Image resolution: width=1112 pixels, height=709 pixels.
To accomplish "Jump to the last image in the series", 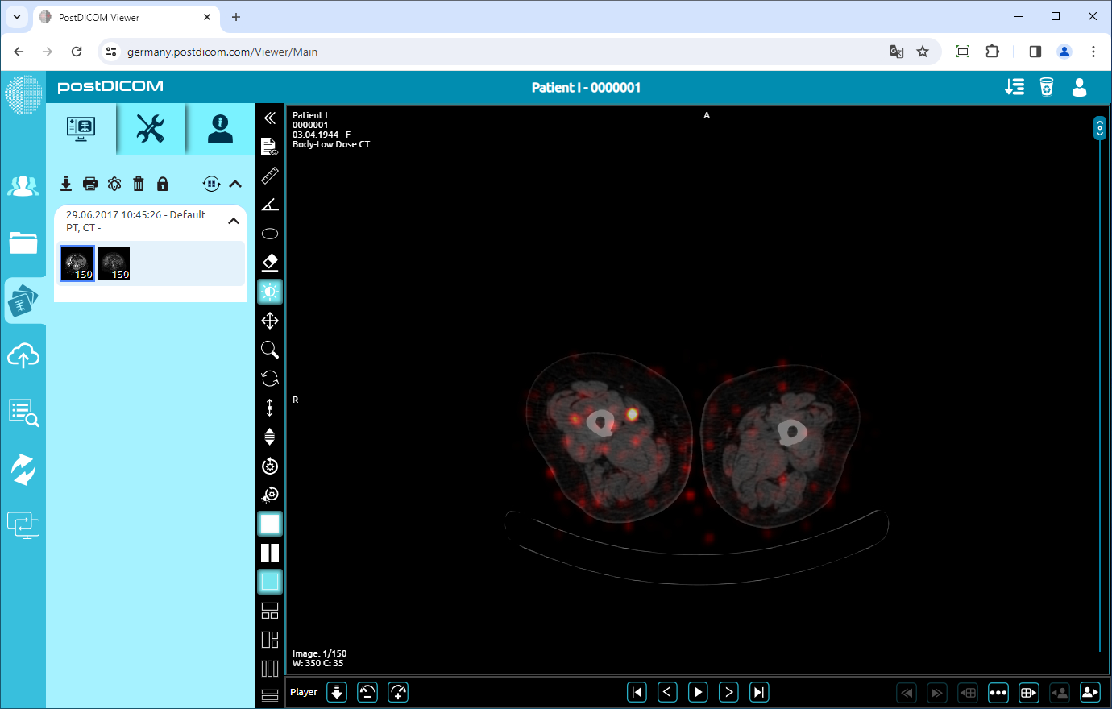I will [758, 691].
